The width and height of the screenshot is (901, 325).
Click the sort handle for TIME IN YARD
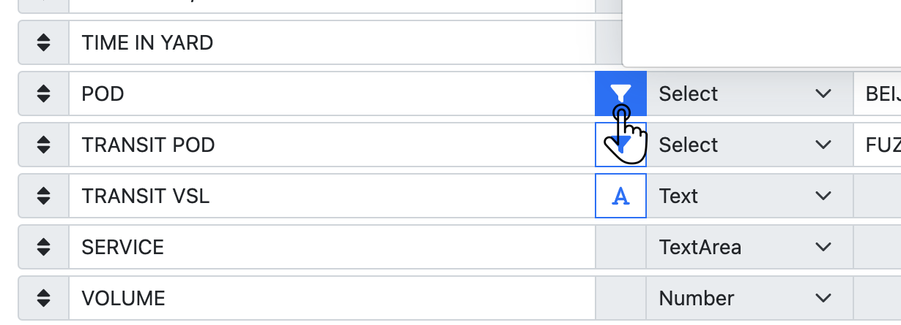pos(44,42)
